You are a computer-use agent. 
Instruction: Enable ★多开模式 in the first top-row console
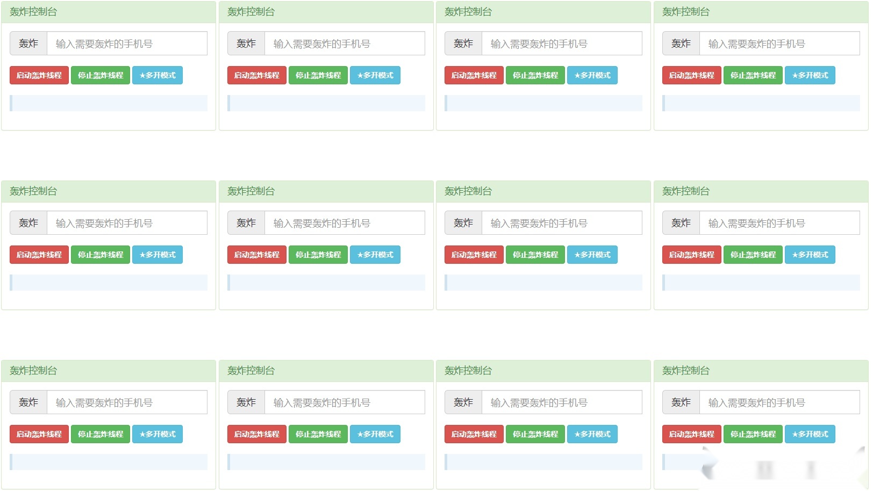(x=158, y=75)
